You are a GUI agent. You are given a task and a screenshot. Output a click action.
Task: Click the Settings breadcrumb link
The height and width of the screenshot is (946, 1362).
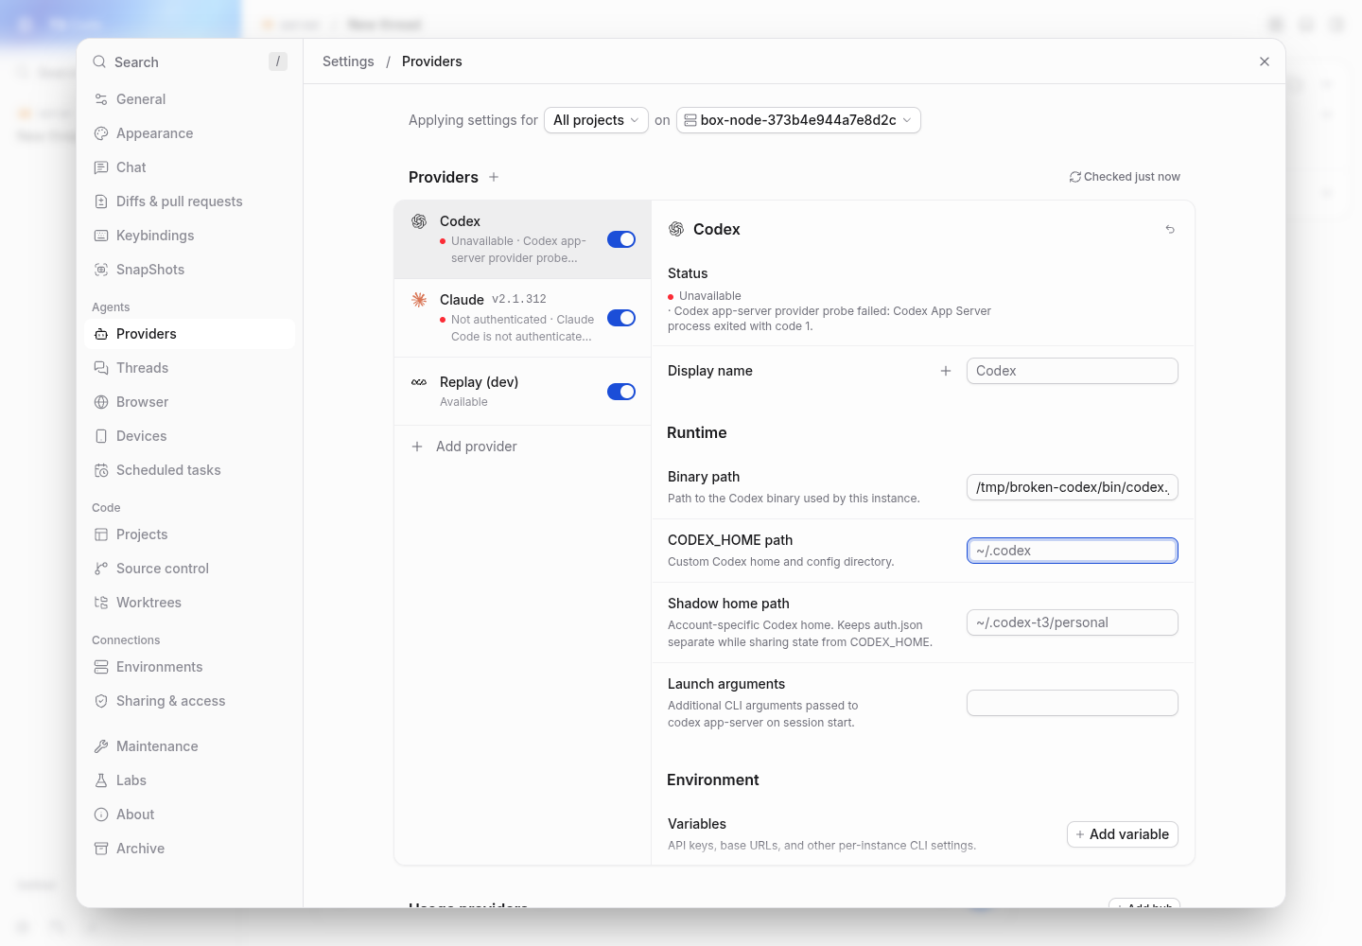[x=348, y=61]
